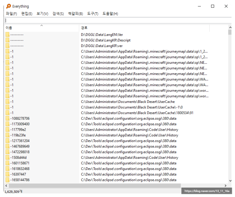The image size is (235, 197).
Task: Click folder icon of -119b23fe
Action: point(8,135)
